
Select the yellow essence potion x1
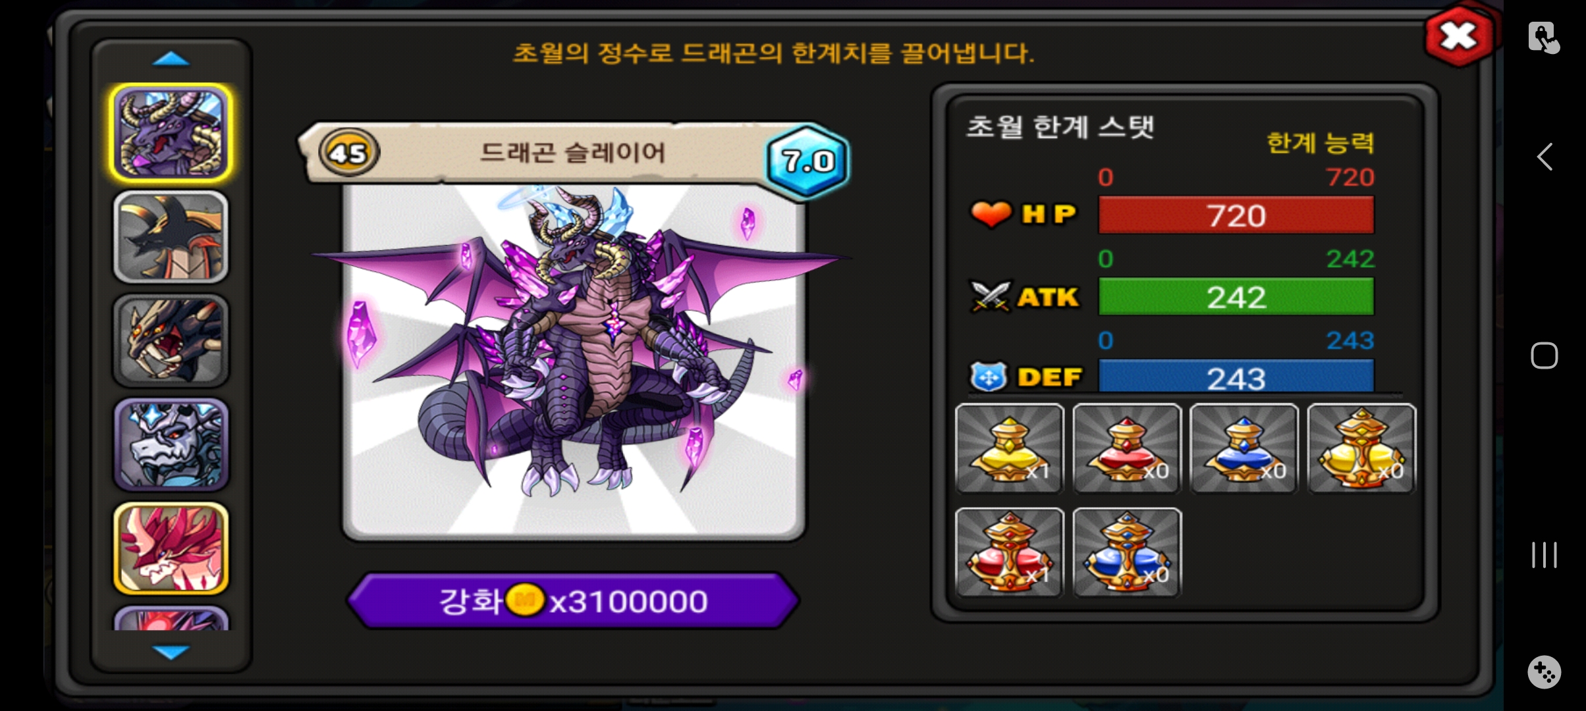1009,448
